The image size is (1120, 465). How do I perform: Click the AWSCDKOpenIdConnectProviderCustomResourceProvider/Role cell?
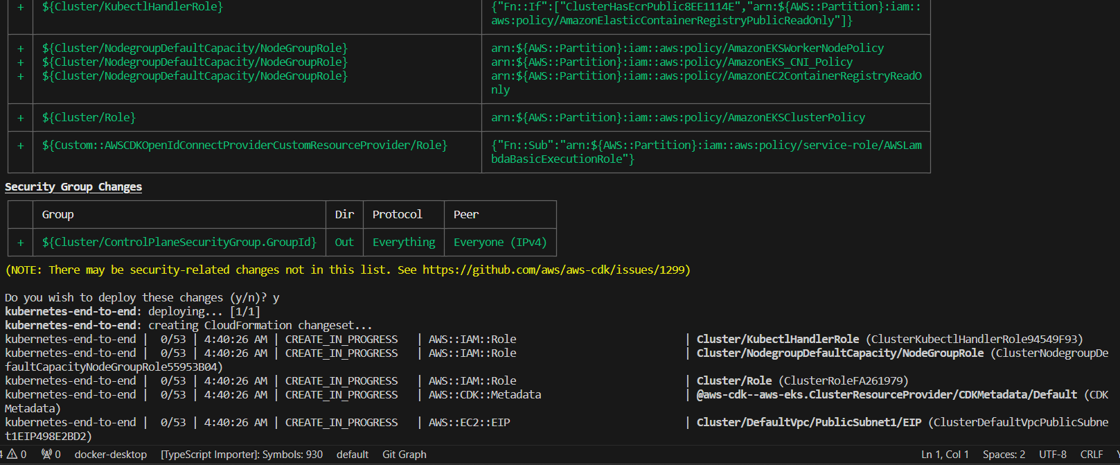click(x=245, y=146)
